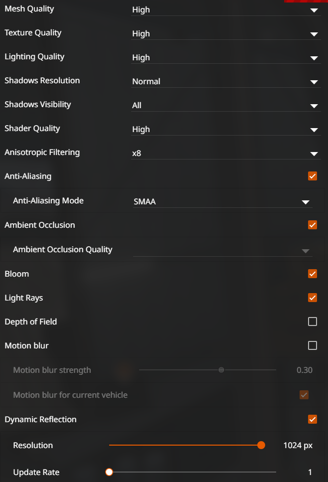Enable the Depth of Field checkbox
The height and width of the screenshot is (482, 328).
click(x=313, y=321)
